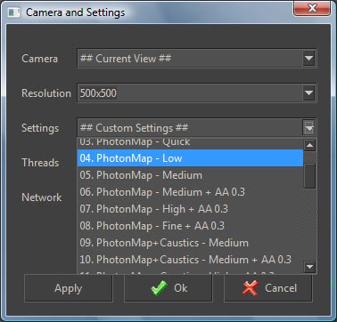Select 05. PhotonMap - Medium preset
The height and width of the screenshot is (322, 337).
[190, 175]
